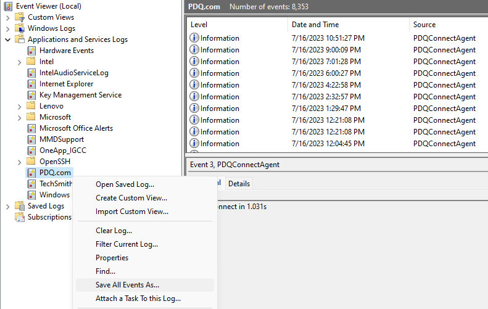Click the Applications and Services Logs folder icon
This screenshot has height=309, width=488.
pyautogui.click(x=20, y=39)
